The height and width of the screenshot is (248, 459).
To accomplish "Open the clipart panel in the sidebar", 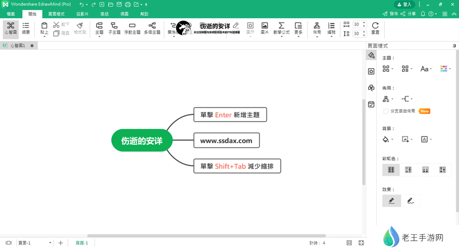I will point(371,88).
